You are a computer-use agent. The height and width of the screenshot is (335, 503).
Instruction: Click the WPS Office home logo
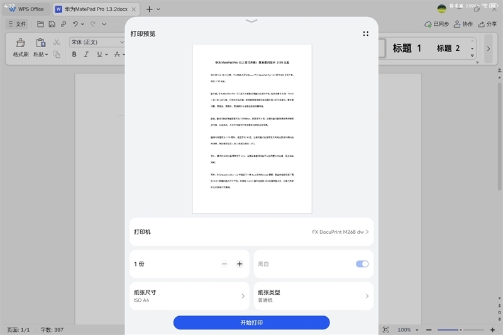point(12,9)
